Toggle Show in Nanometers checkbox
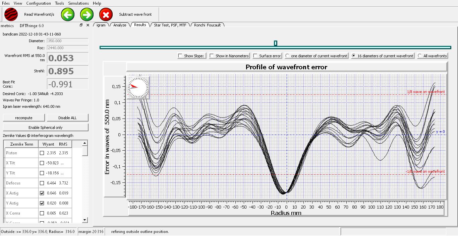 (x=212, y=56)
